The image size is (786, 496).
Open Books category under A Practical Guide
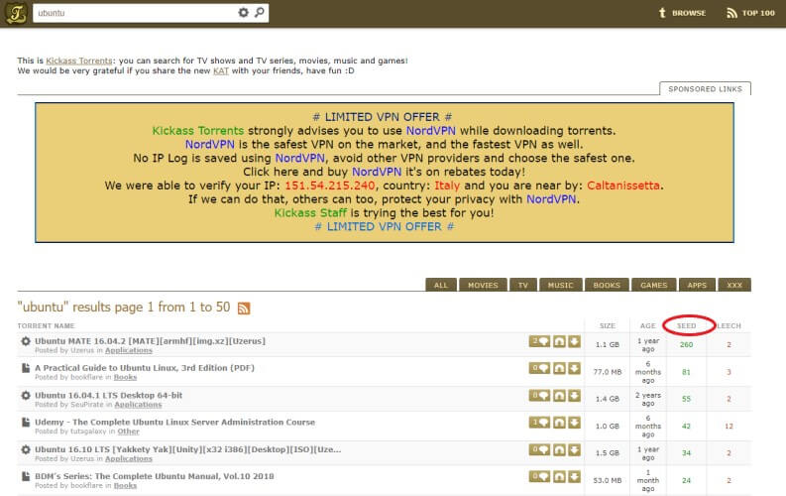pyautogui.click(x=125, y=378)
